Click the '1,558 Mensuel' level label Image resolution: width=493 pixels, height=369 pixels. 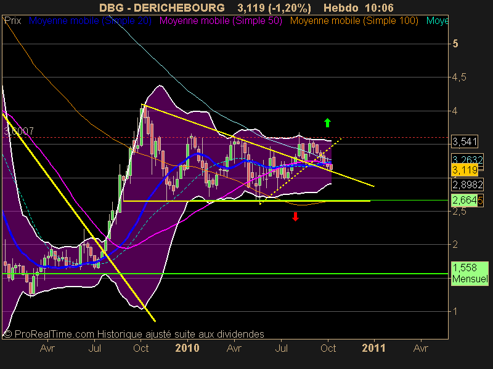[x=470, y=273]
